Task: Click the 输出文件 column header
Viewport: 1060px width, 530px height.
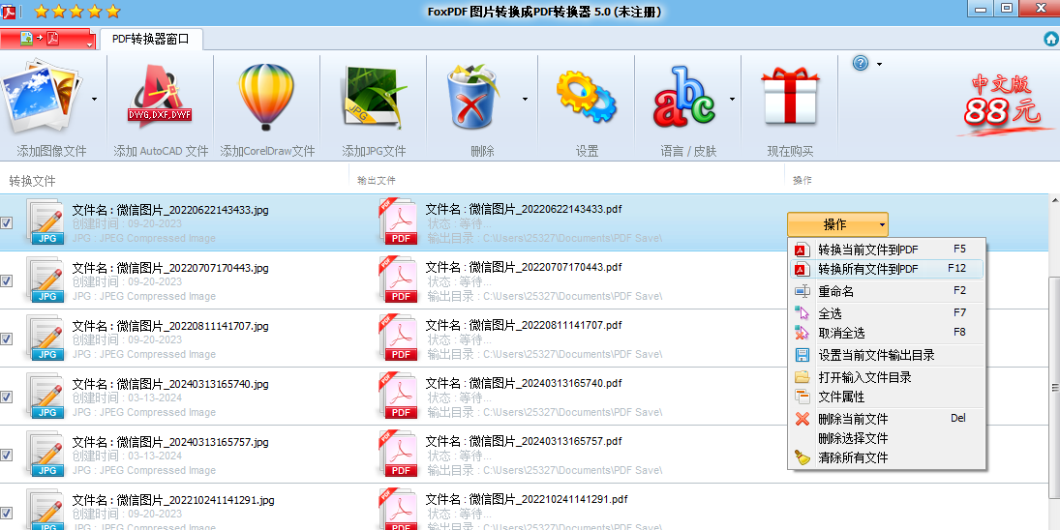Action: pyautogui.click(x=377, y=181)
